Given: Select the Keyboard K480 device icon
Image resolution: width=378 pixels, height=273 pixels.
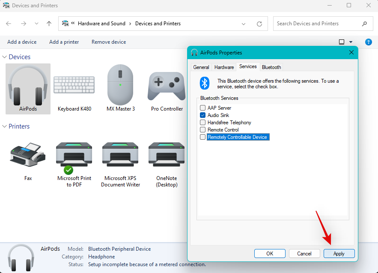Looking at the screenshot, I should point(74,85).
